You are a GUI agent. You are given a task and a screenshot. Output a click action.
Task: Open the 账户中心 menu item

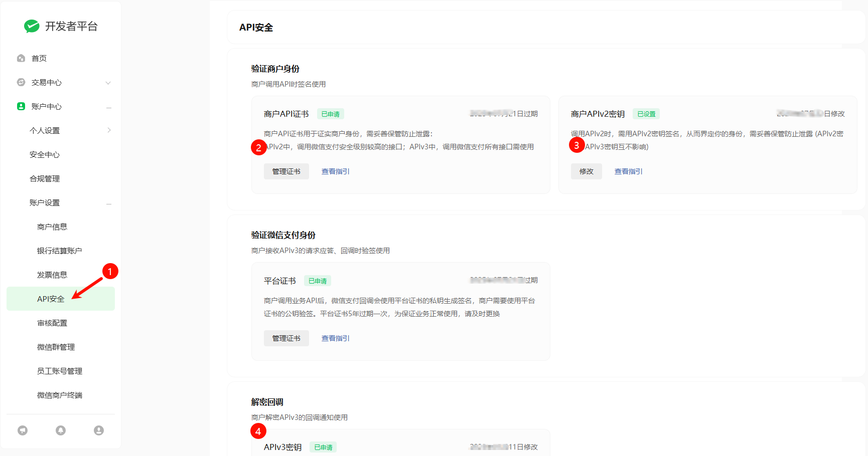point(47,106)
